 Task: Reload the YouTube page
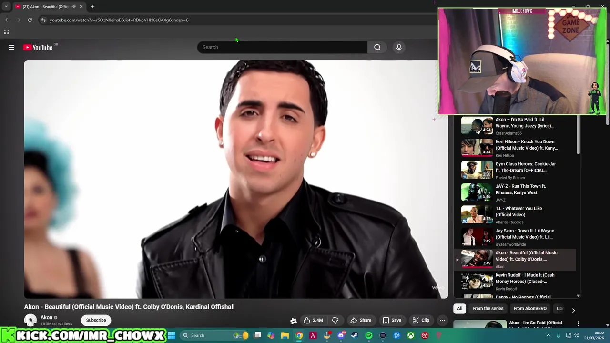[30, 20]
